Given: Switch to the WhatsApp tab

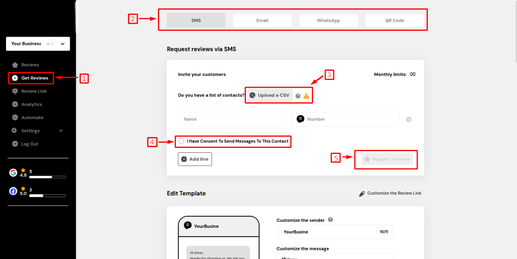Looking at the screenshot, I should coord(328,21).
